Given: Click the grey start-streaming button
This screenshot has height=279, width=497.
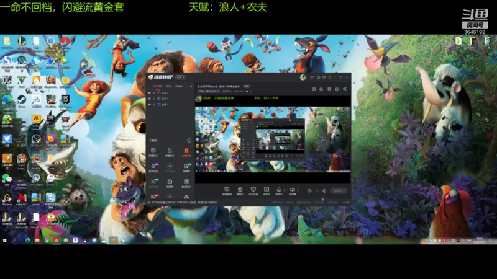Looking at the screenshot, I should click(338, 191).
